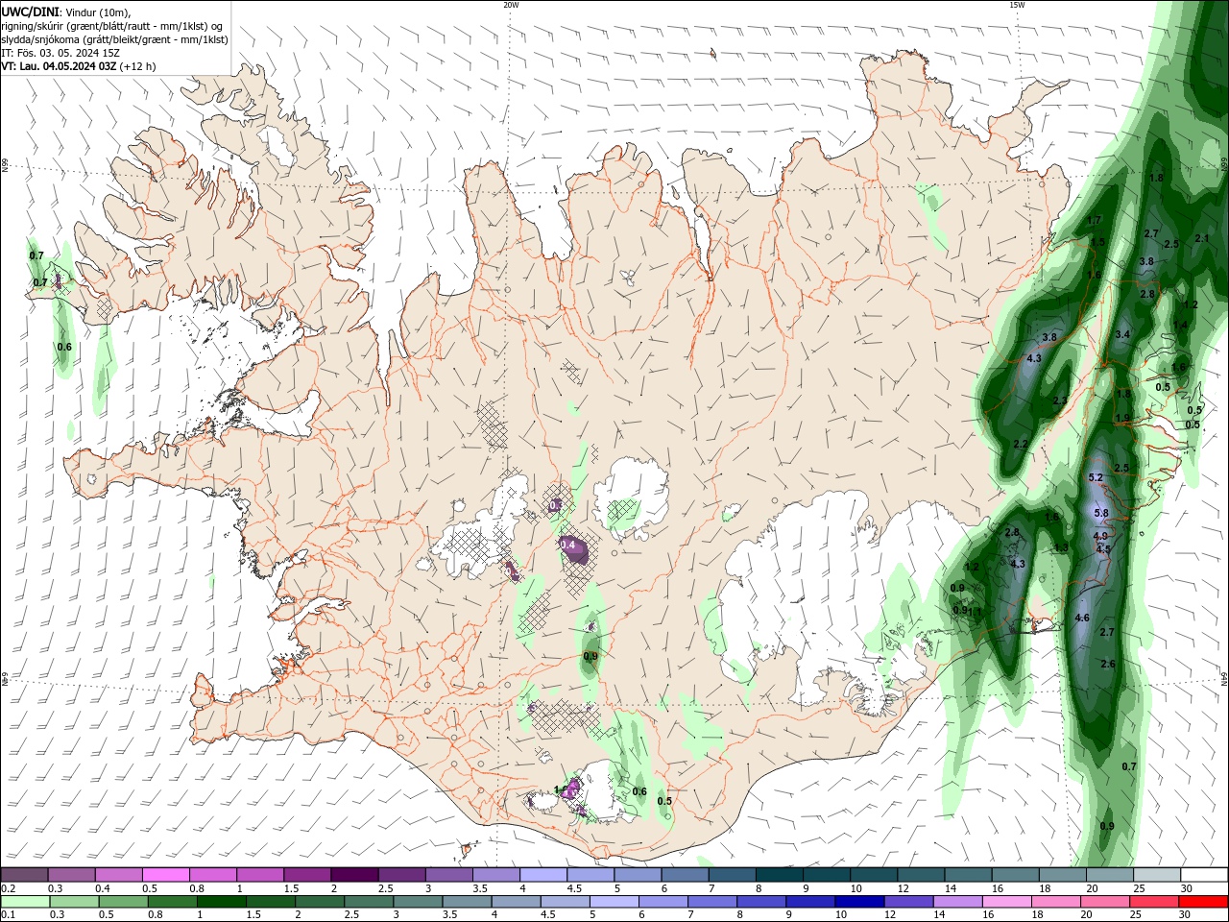Screen dimensions: 1229x922
Task: Click the light pink 16 swatch in lower legend row
Action: pos(1005,902)
